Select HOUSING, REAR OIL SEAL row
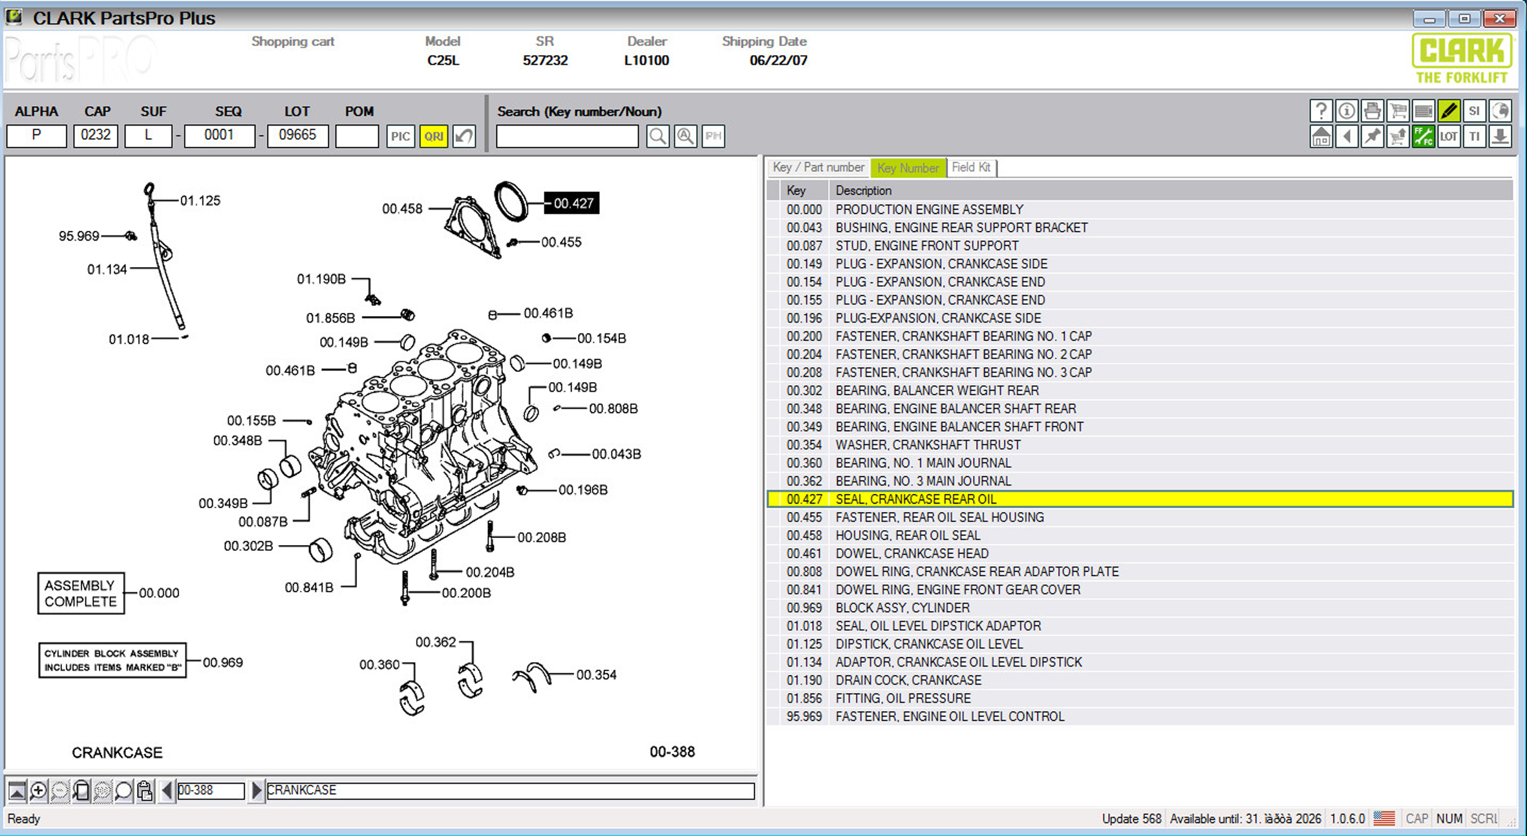The width and height of the screenshot is (1527, 836). [908, 535]
